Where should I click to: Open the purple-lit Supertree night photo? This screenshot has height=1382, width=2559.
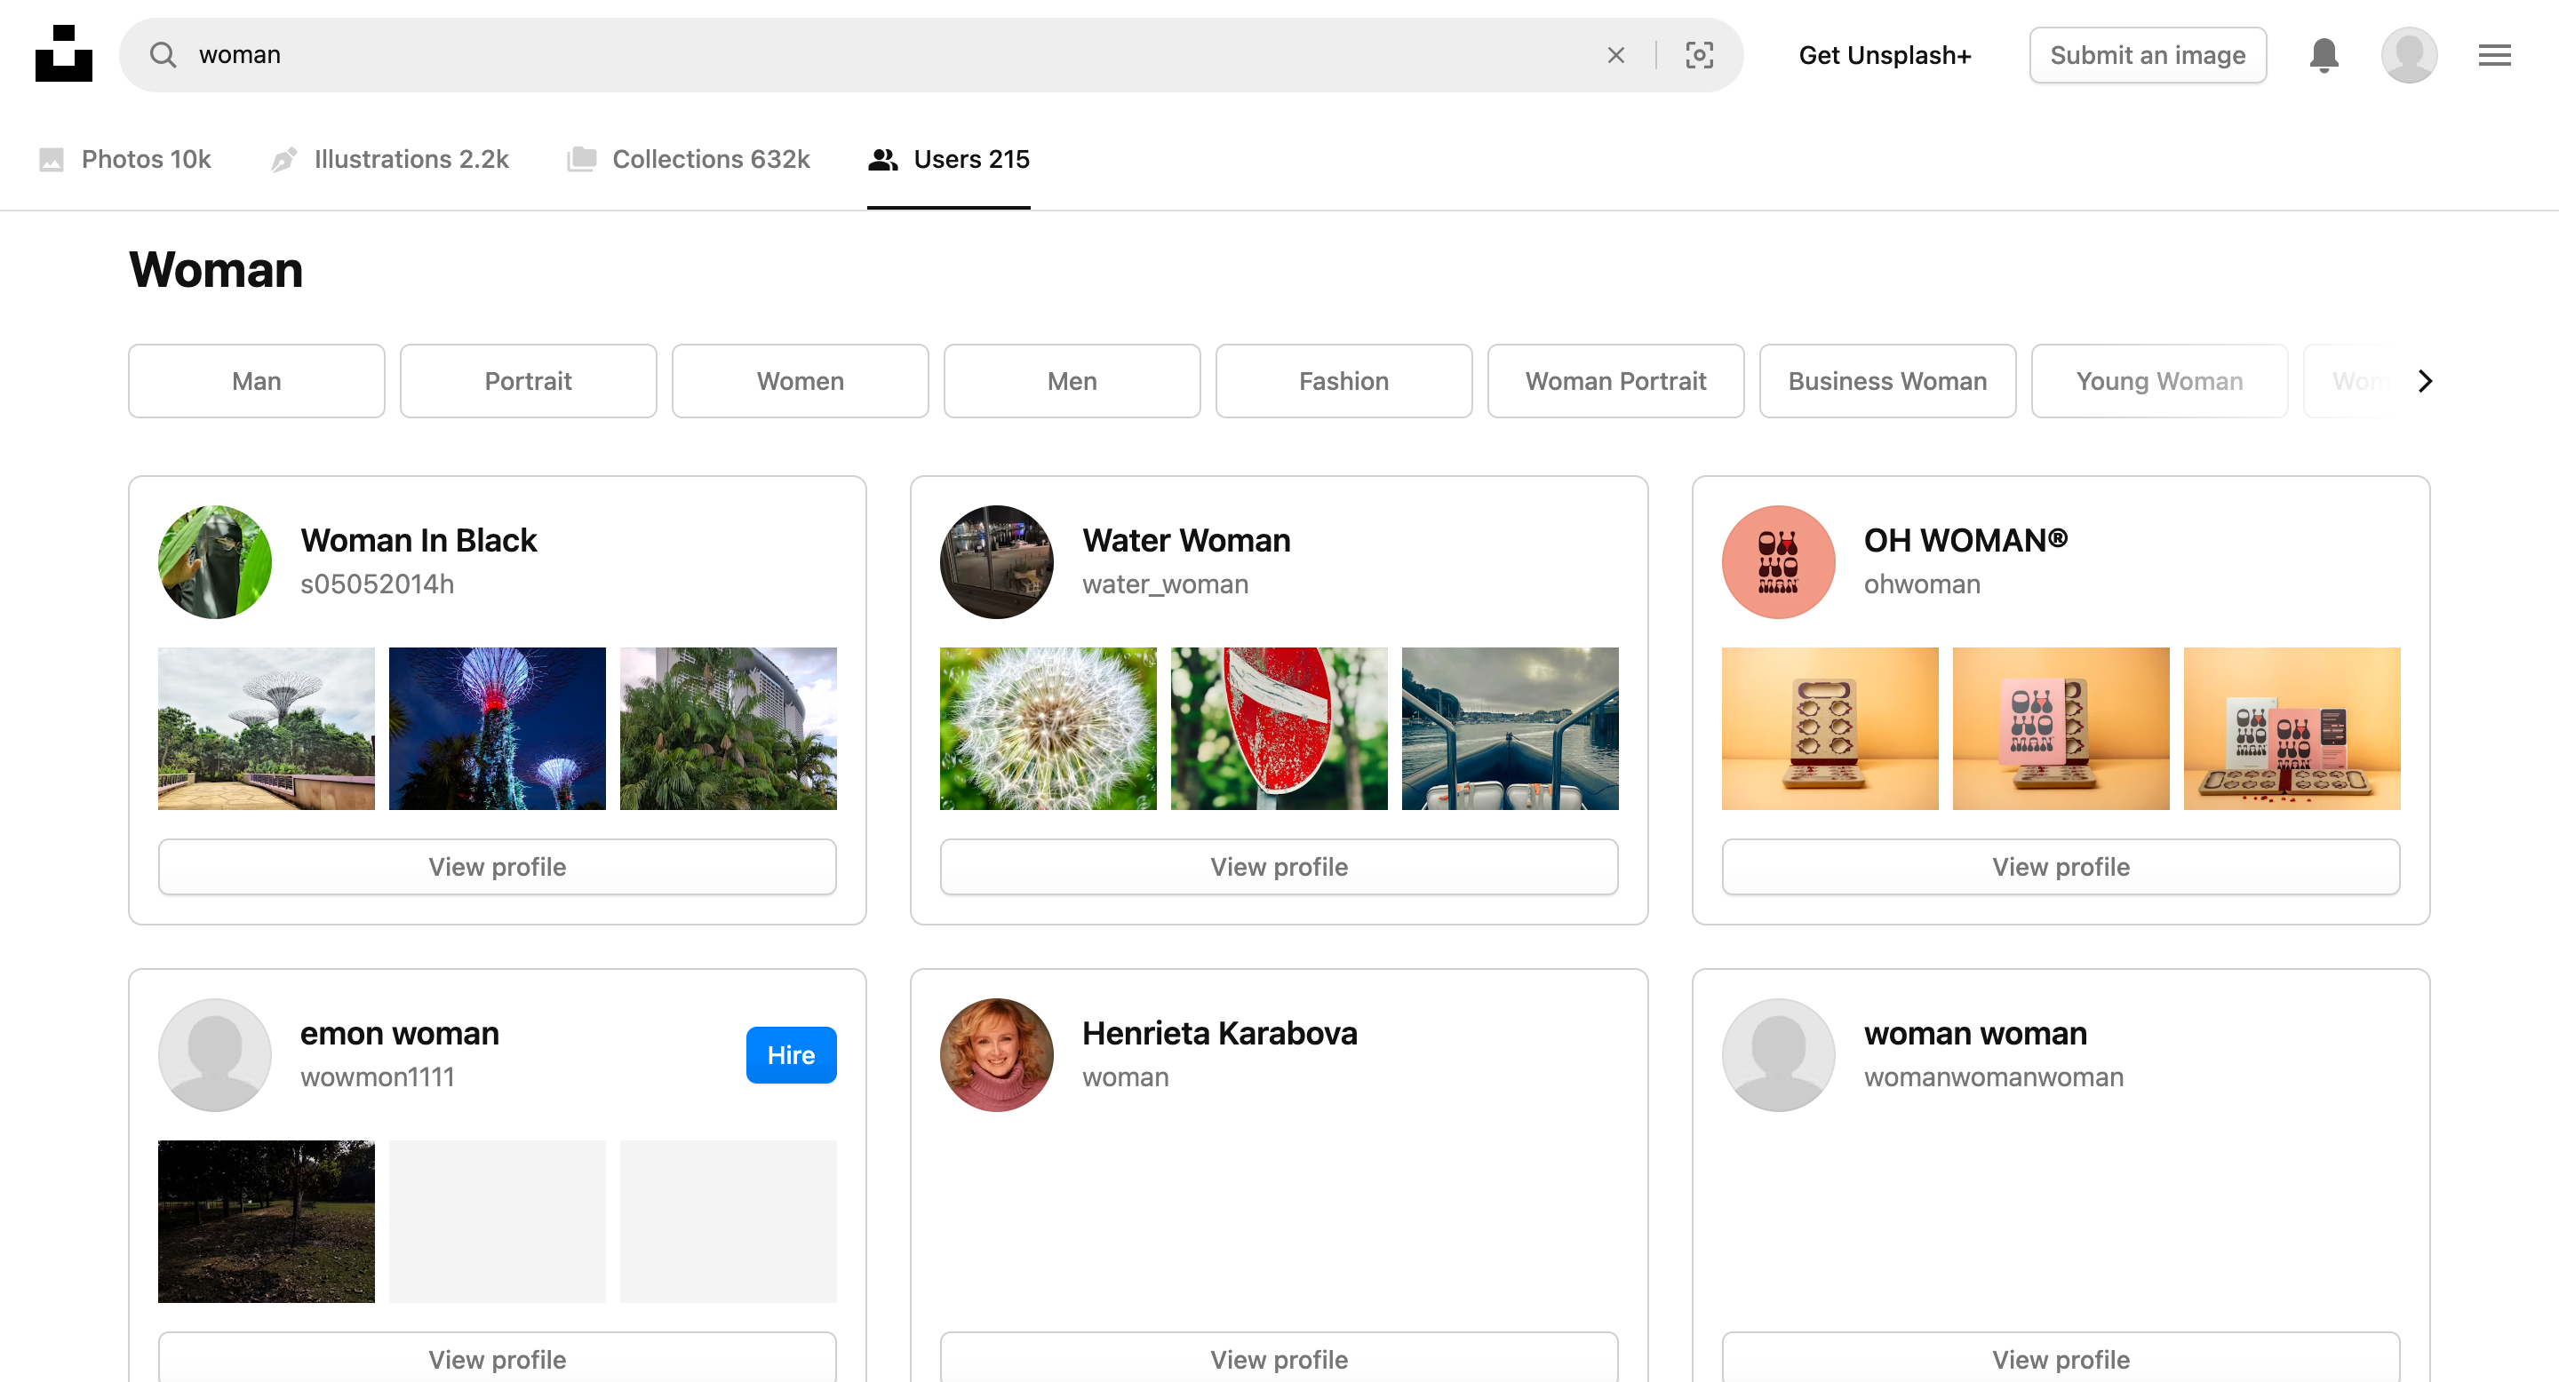[x=498, y=728]
